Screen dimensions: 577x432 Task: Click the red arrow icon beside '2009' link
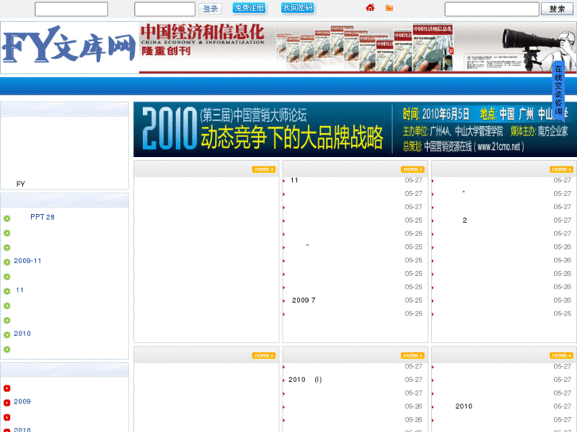tap(7, 403)
